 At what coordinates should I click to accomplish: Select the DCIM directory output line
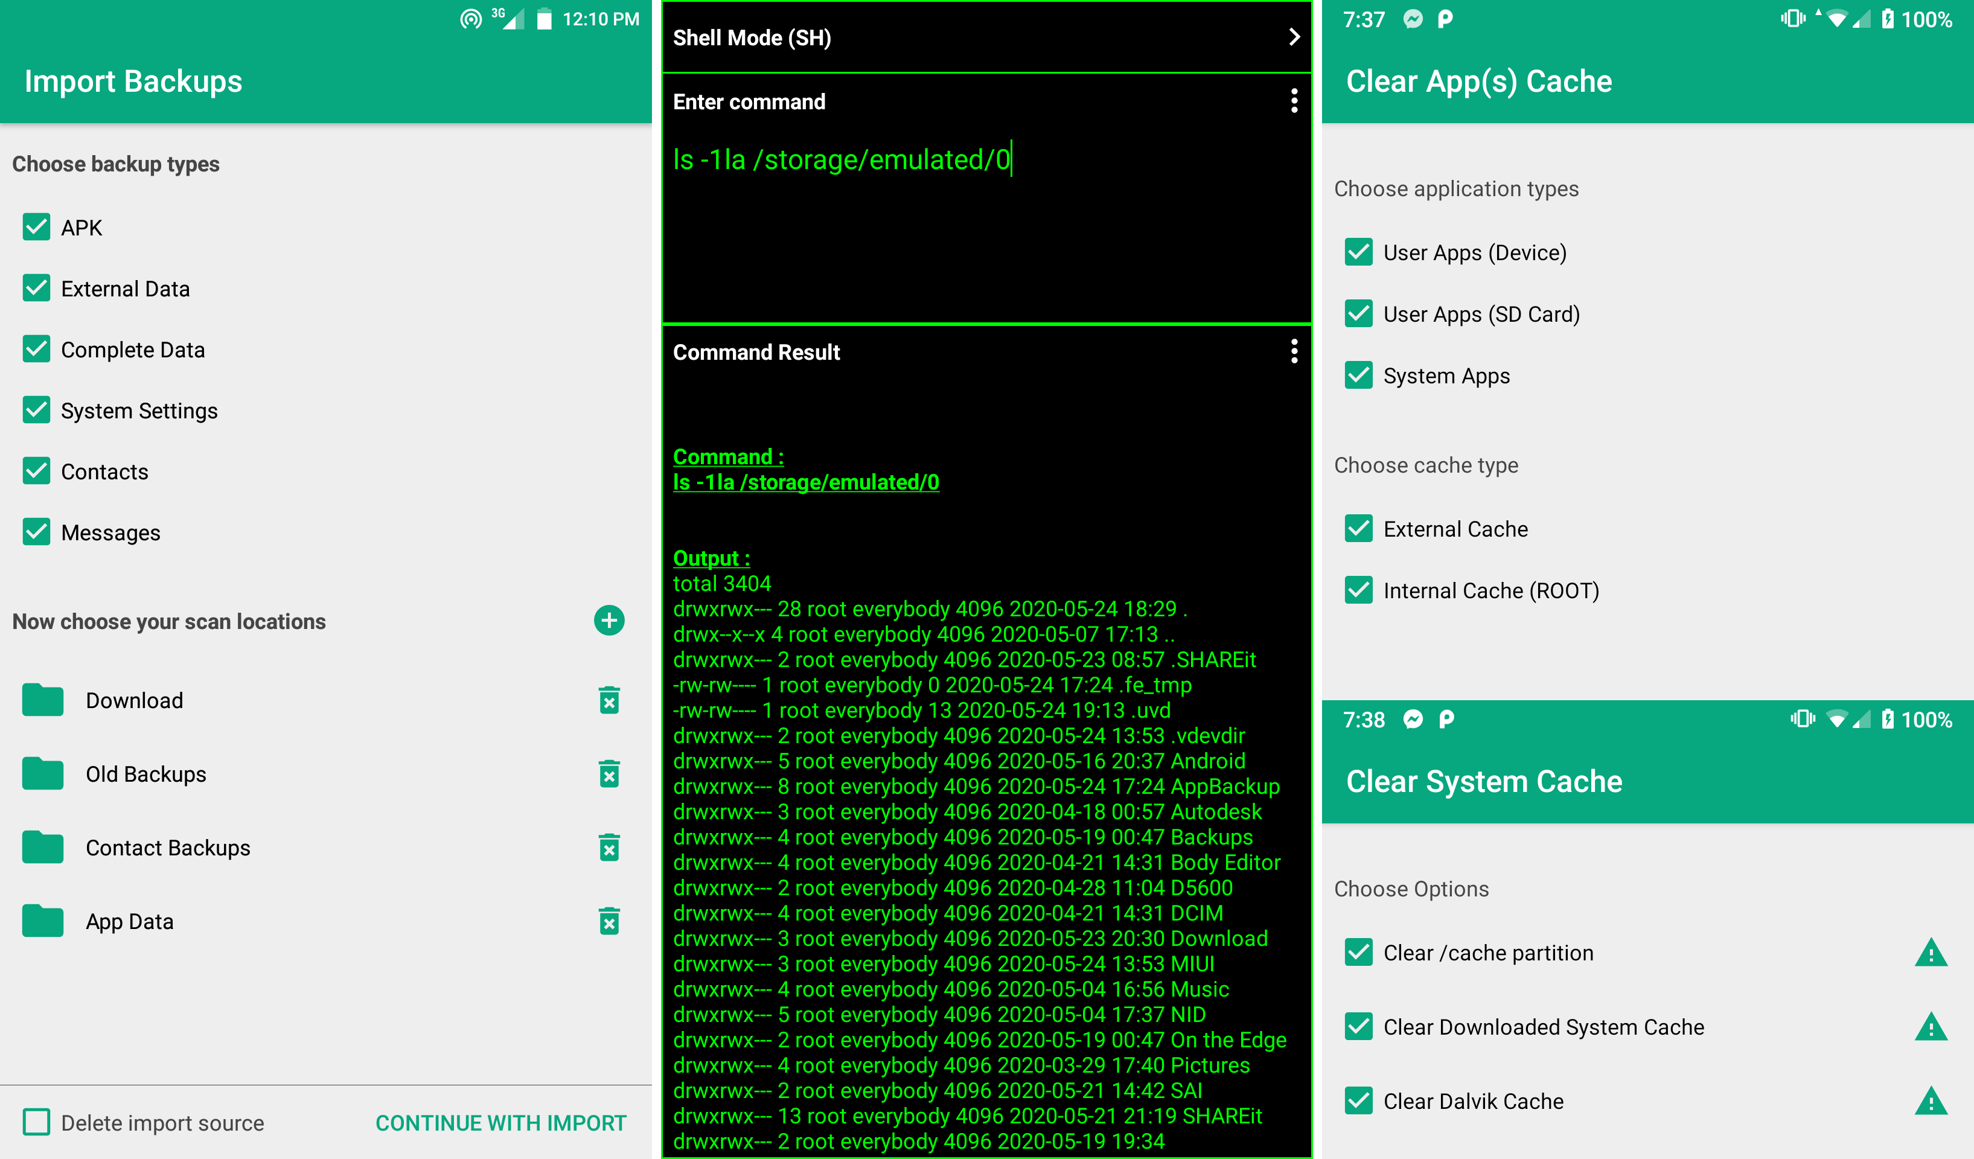948,913
